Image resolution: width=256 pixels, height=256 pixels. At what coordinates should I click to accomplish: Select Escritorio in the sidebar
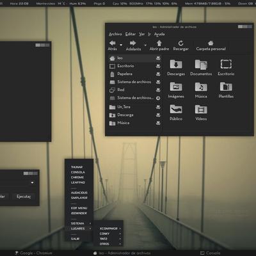pyautogui.click(x=135, y=66)
